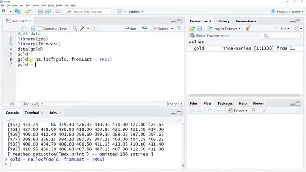Switch to the Environment tab

200,21
